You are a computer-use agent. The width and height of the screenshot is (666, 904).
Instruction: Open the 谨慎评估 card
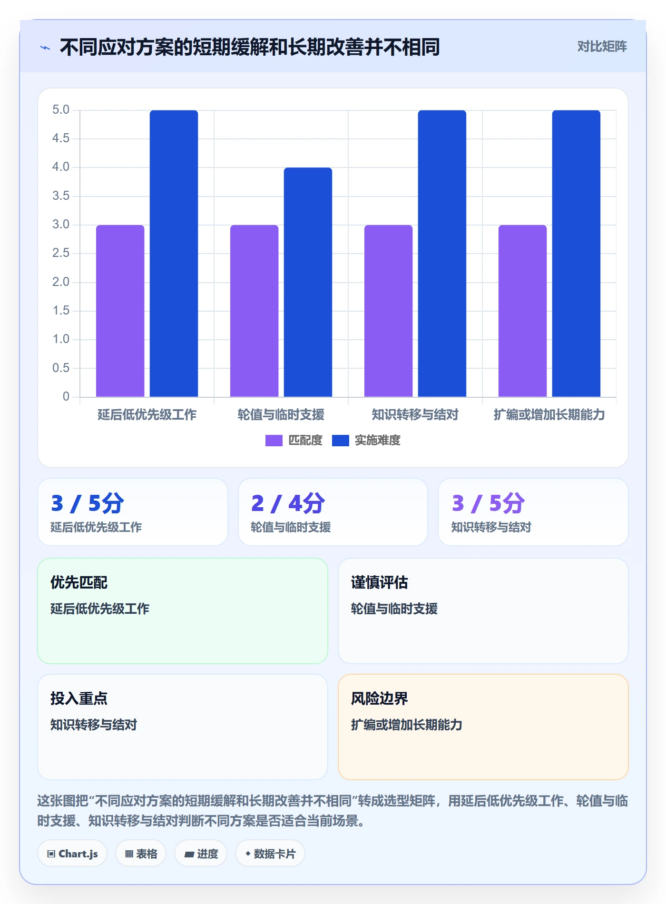coord(483,611)
